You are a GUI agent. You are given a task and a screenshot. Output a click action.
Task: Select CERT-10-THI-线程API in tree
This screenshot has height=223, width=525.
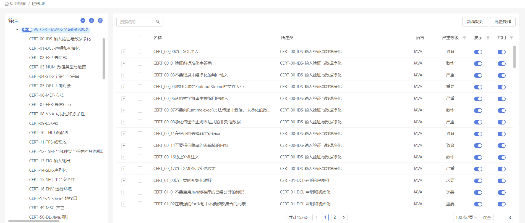click(x=49, y=133)
